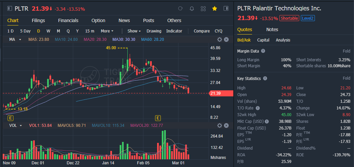Screen dimensions: 354x167
Task: Select the Notes tab
Action: pos(272,29)
